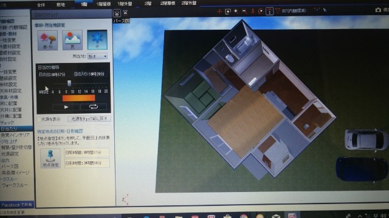Toggle the loop repeat button
Viewport: 389px width, 218px height.
coord(94,107)
